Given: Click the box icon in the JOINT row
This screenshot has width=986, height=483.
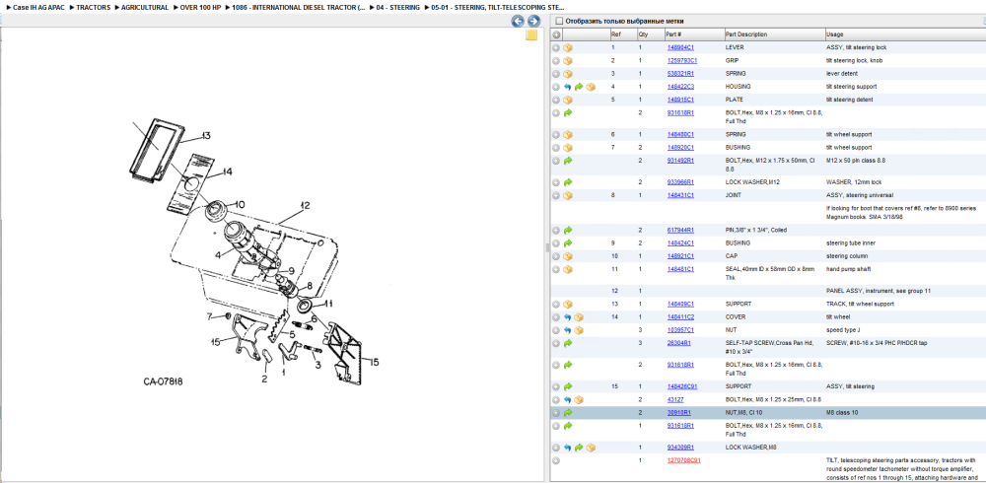Looking at the screenshot, I should [x=568, y=195].
